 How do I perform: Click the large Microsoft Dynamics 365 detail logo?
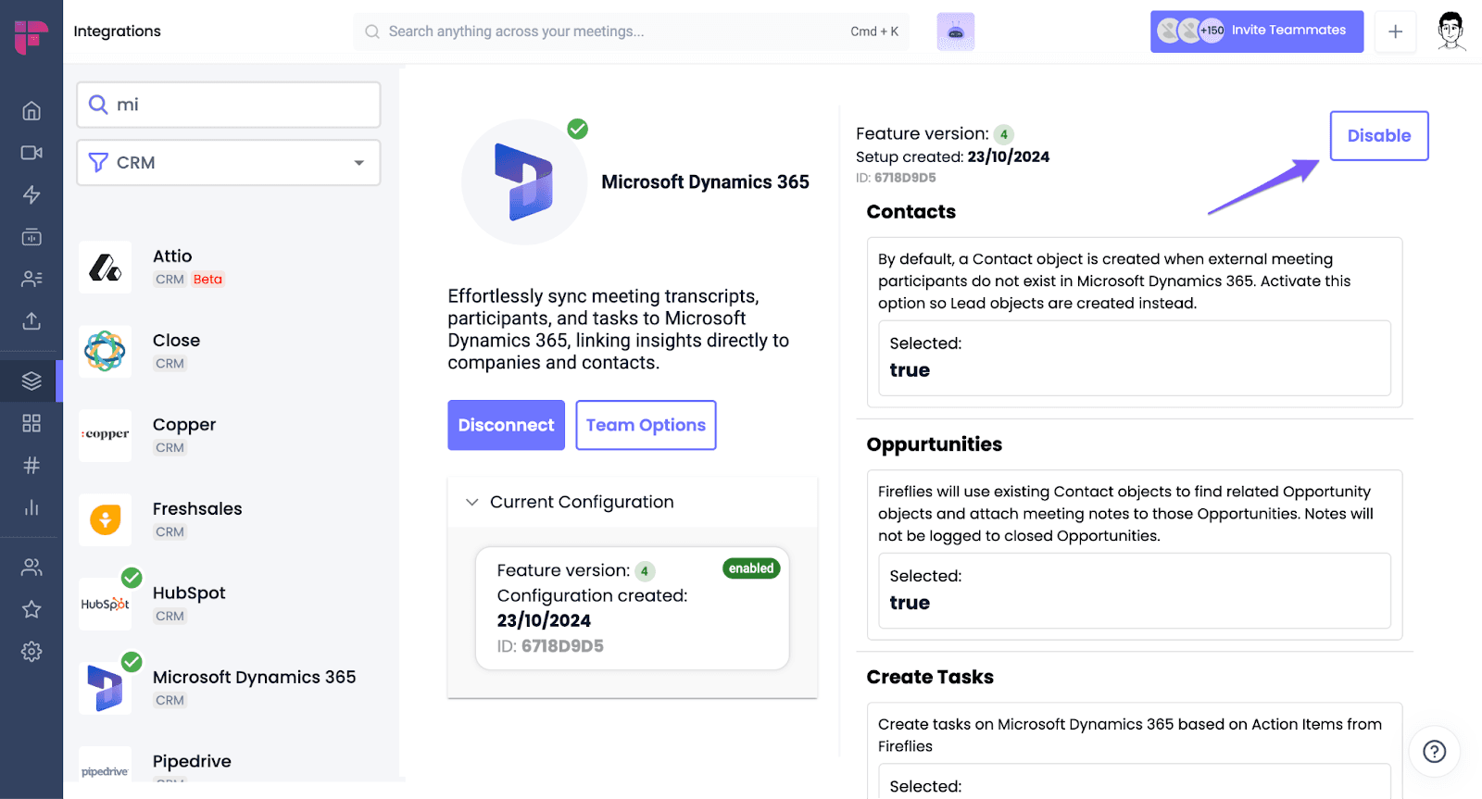tap(524, 181)
